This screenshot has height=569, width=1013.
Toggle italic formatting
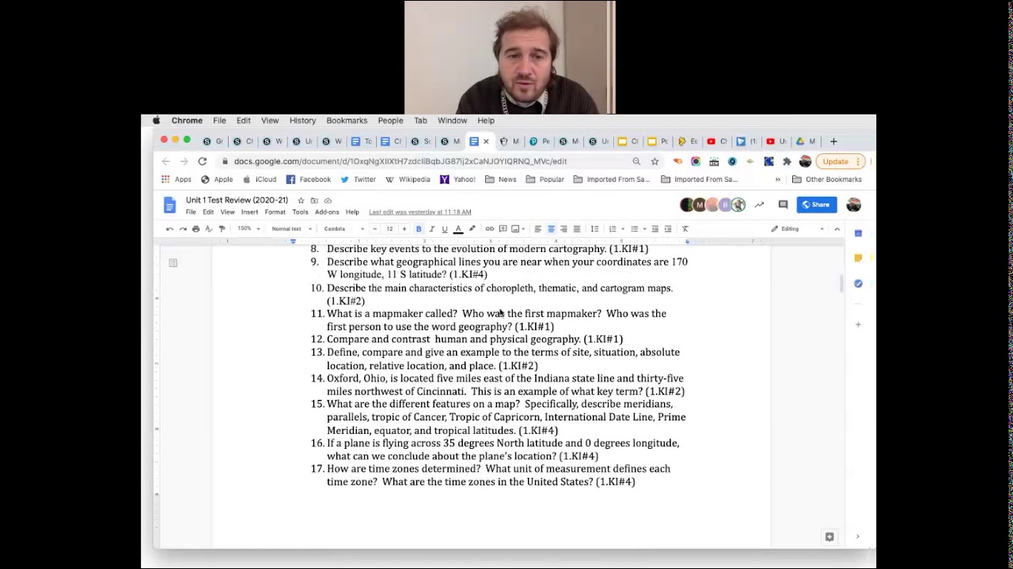point(431,229)
